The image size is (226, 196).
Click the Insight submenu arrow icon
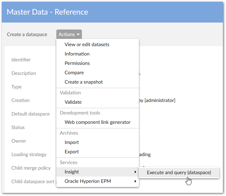[135, 172]
